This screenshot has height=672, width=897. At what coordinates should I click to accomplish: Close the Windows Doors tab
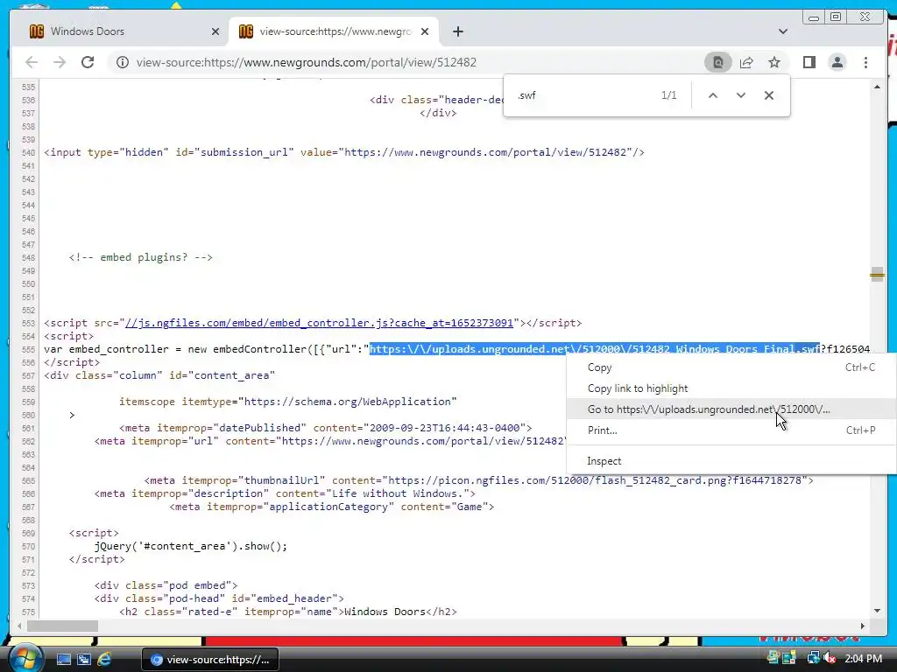coord(215,31)
